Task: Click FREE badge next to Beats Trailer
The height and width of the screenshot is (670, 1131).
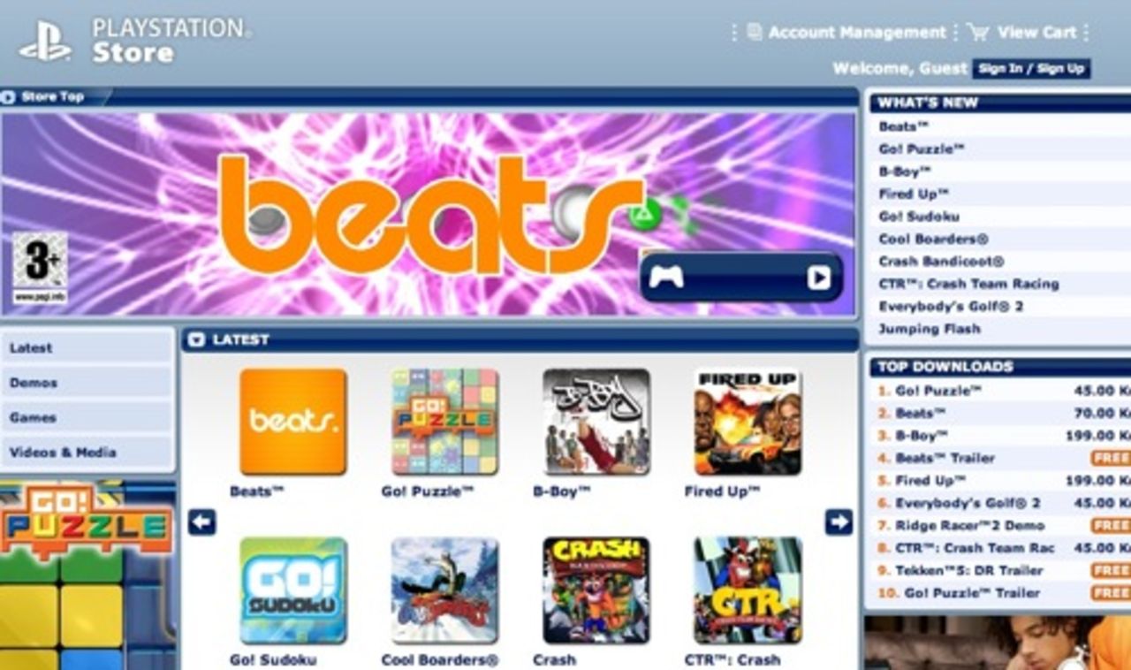Action: click(1111, 458)
